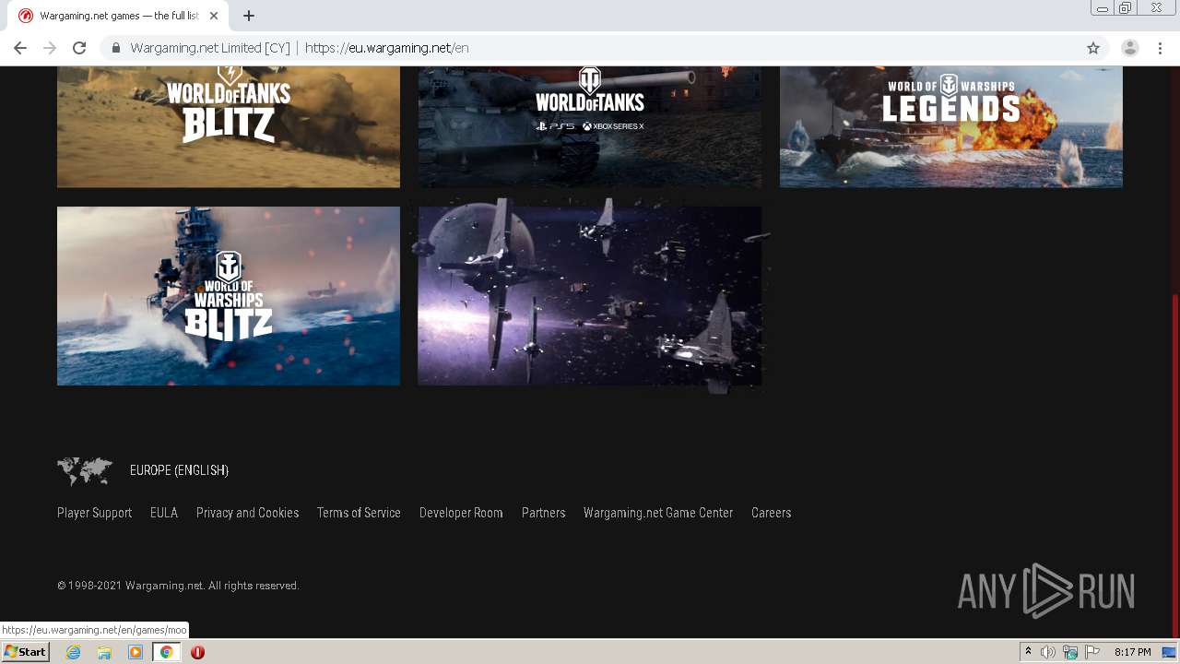
Task: Visit the Developer Room link
Action: (461, 513)
